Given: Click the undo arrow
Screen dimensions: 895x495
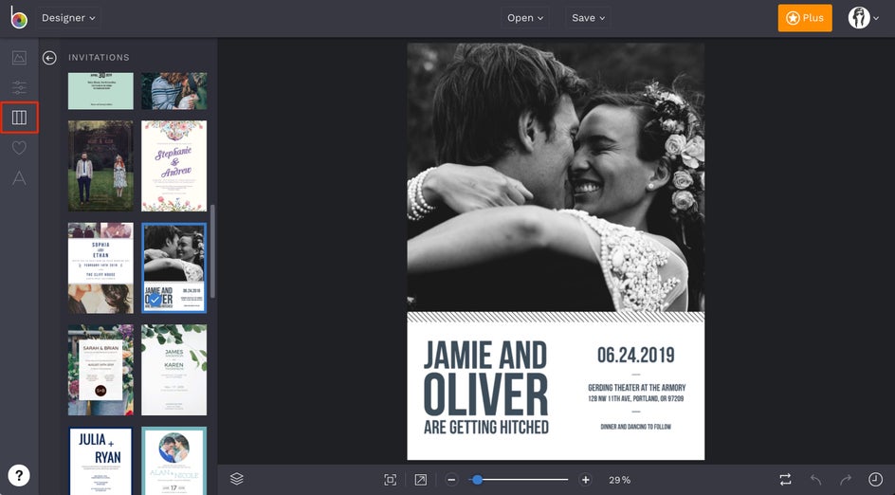Looking at the screenshot, I should [815, 480].
